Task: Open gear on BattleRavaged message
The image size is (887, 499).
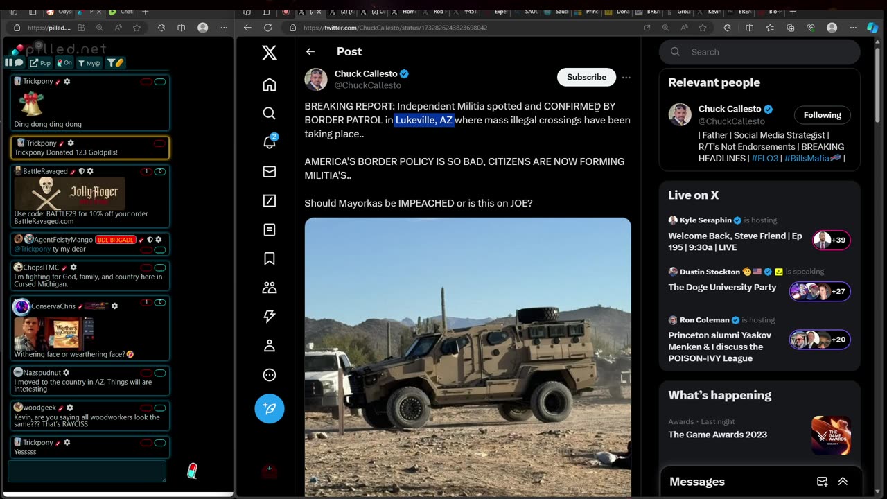Action: (90, 171)
